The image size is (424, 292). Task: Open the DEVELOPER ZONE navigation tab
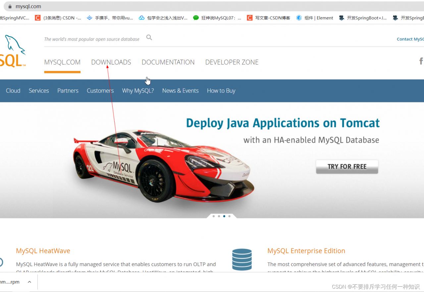232,62
